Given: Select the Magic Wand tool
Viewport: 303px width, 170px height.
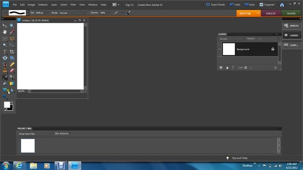Looking at the screenshot, I should pyautogui.click(x=5, y=45).
